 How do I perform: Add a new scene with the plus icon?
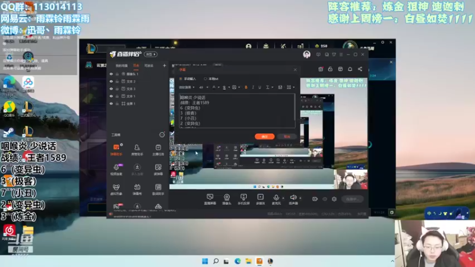(164, 65)
